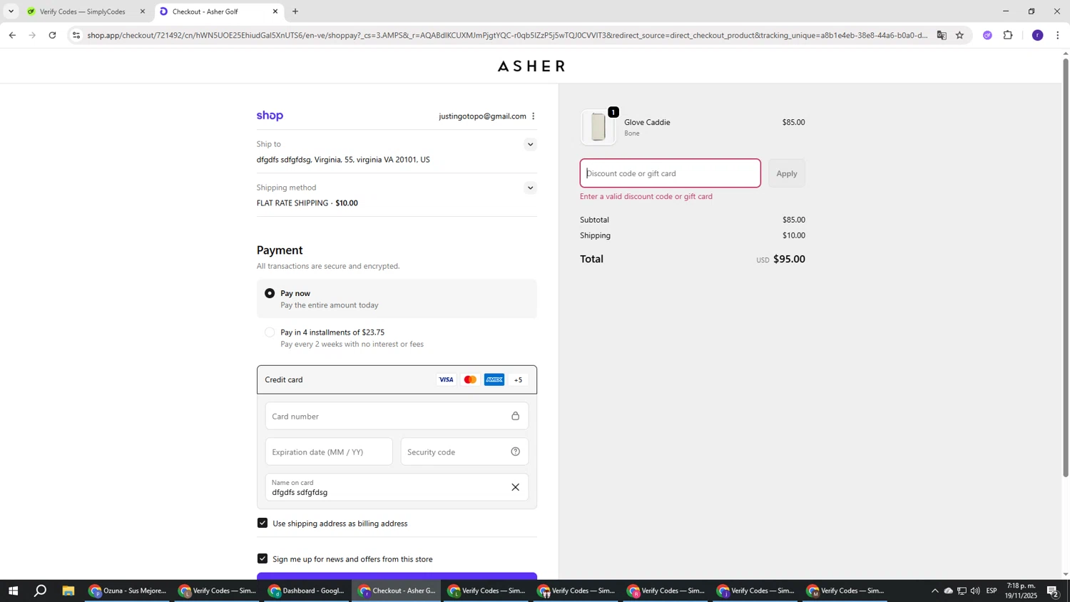1070x602 pixels.
Task: Focus the Card number field
Action: click(x=397, y=416)
